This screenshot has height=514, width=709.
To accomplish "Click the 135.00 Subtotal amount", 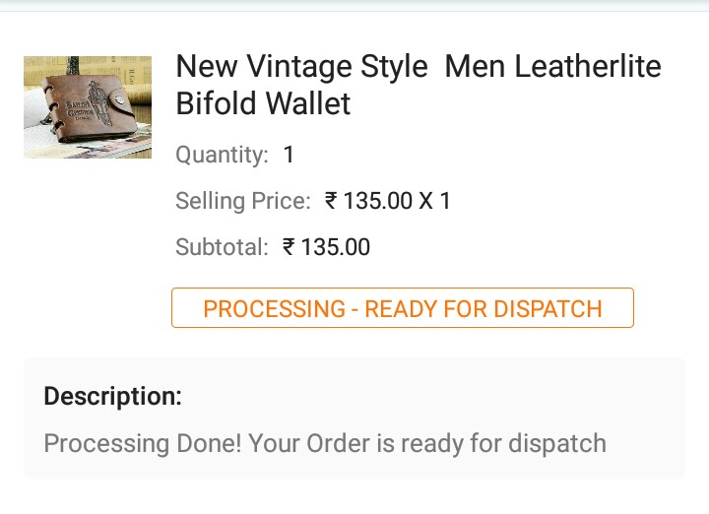I will (x=336, y=247).
